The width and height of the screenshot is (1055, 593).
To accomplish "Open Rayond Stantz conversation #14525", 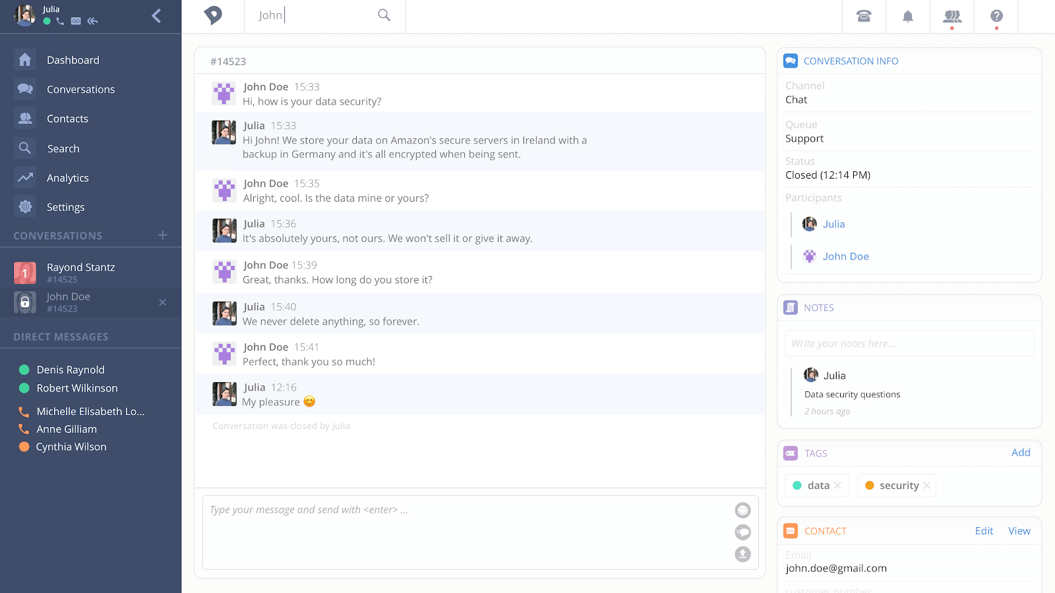I will [80, 272].
